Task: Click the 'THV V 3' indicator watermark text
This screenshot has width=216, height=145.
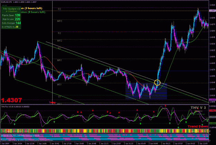Action: coord(198,108)
